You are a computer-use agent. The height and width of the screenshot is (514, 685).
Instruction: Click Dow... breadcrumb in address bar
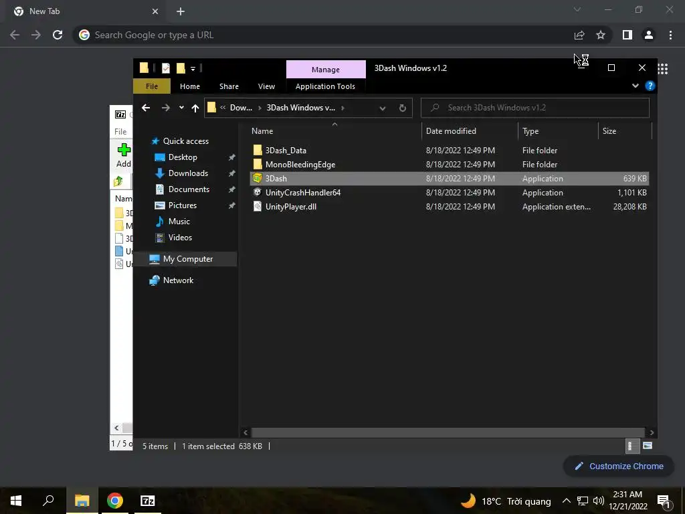tap(241, 108)
